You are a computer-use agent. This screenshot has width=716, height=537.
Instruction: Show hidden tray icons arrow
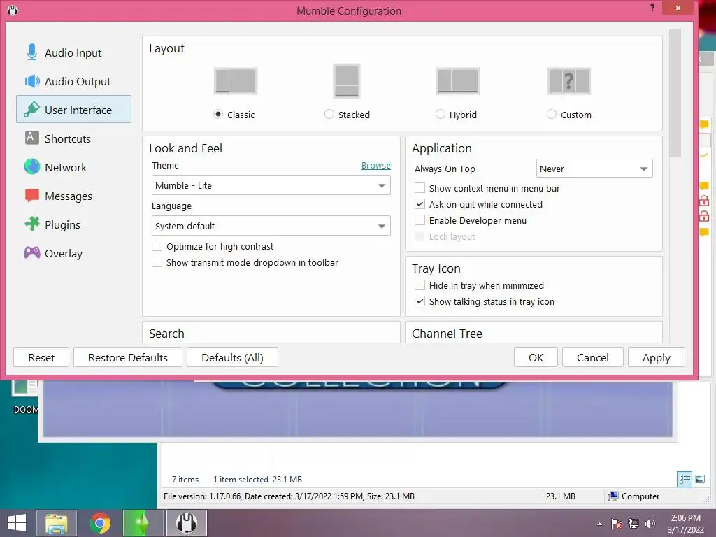[599, 524]
